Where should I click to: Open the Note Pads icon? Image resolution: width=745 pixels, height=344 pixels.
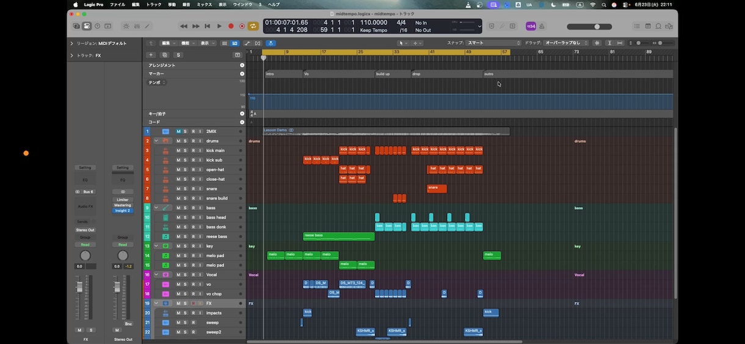648,26
